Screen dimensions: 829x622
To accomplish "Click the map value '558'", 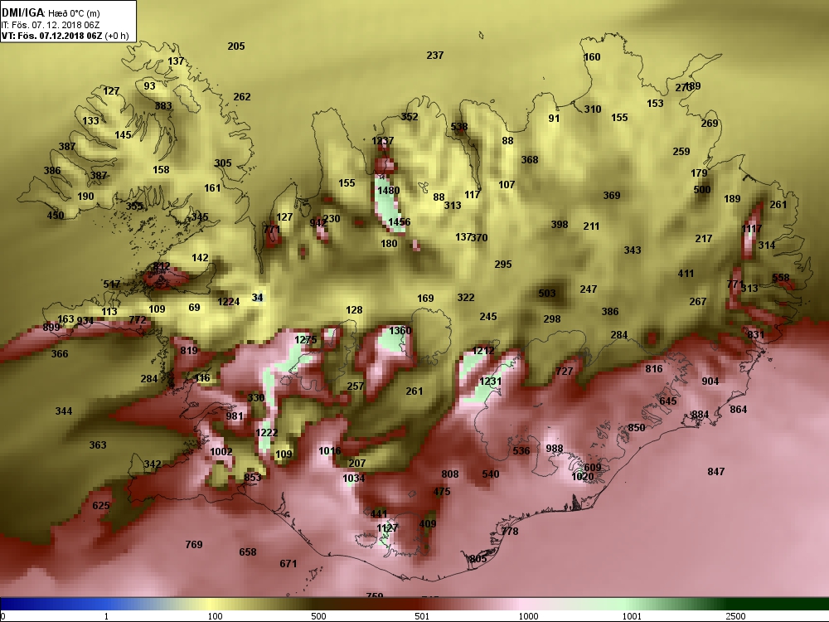I will [780, 278].
